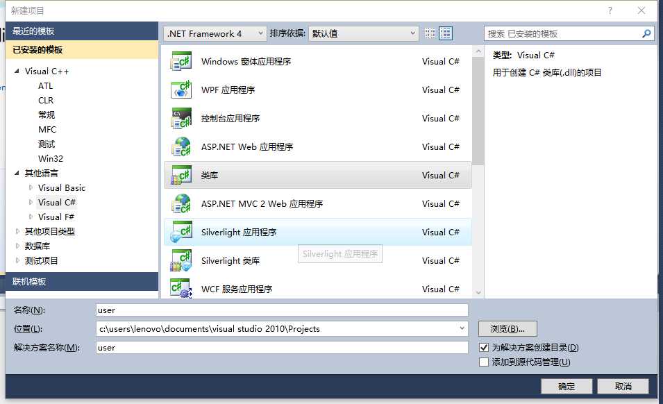Screen dimensions: 663x404
Task: Select 测试 under Visual C++
Action: 46,144
